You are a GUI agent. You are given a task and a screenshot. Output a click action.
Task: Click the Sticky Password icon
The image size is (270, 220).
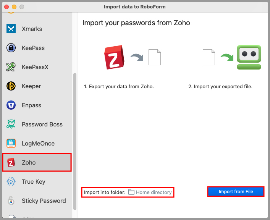[x=11, y=201]
